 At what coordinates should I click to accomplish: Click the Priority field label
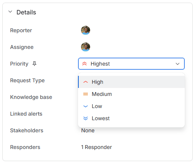19,64
